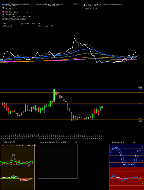Click the 74.14 value on the Stochastics chart
This screenshot has width=144, height=190.
(139, 151)
